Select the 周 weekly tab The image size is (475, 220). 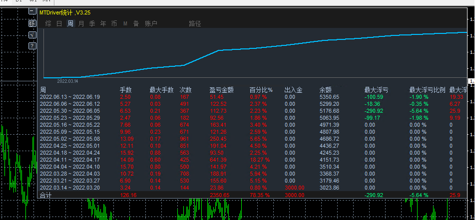coord(70,23)
